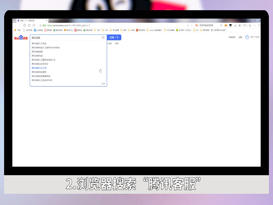
Task: Select highlighted suggestion 腾讯客服几点上班
Action: pyautogui.click(x=39, y=68)
